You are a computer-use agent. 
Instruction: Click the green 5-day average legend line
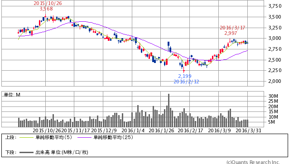tap(26, 137)
